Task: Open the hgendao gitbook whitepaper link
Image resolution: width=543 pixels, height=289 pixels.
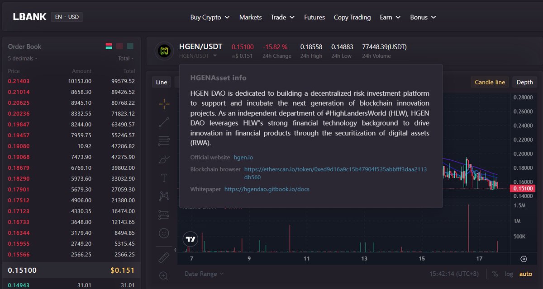Action: (267, 189)
